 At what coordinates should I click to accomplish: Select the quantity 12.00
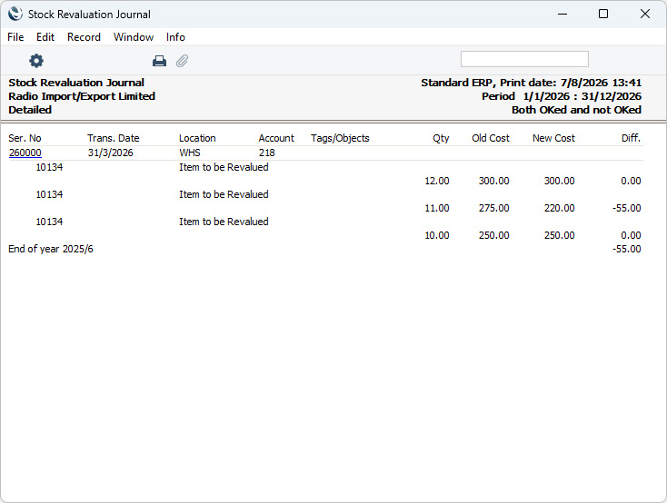(437, 181)
